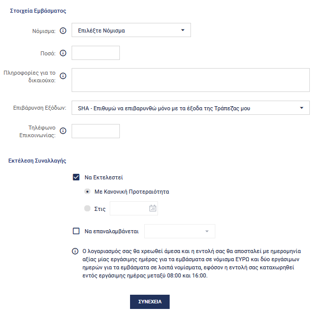Screen dimensions: 320x312
Task: Show info for Πληροφορίες για το δικαιούχο
Action: point(63,76)
